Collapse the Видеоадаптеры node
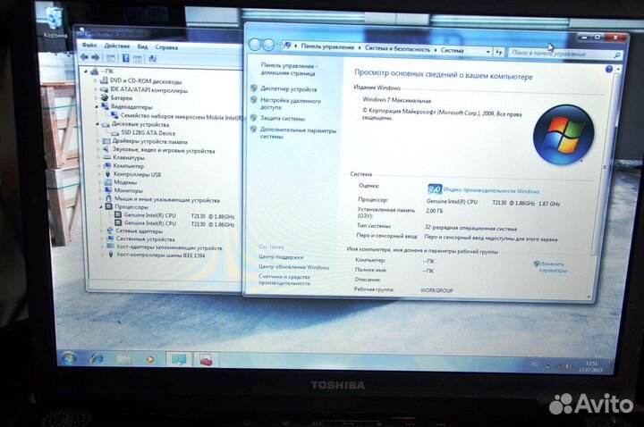This screenshot has width=644, height=427. click(97, 106)
